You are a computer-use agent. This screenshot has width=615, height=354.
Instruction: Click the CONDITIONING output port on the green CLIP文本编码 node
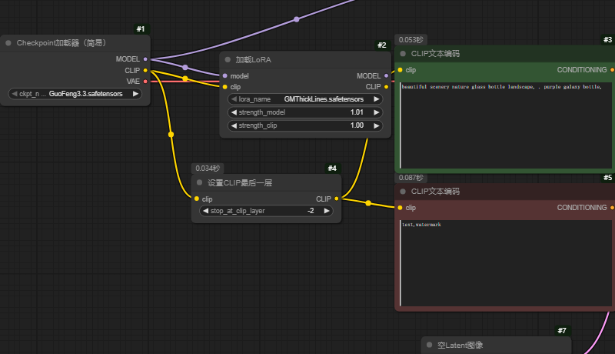[612, 70]
